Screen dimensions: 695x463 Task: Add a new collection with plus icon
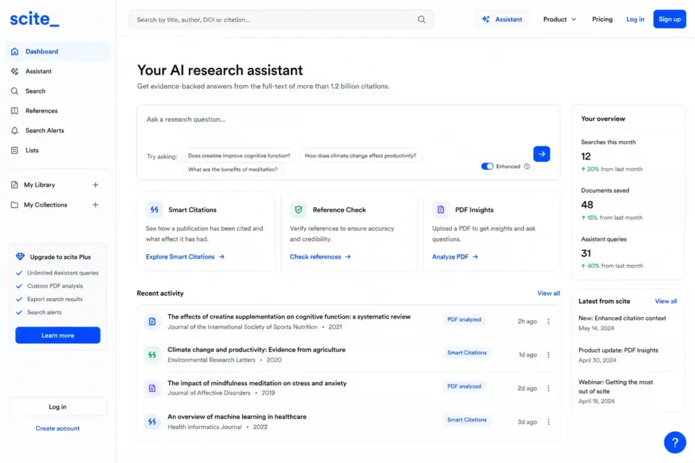pos(95,205)
